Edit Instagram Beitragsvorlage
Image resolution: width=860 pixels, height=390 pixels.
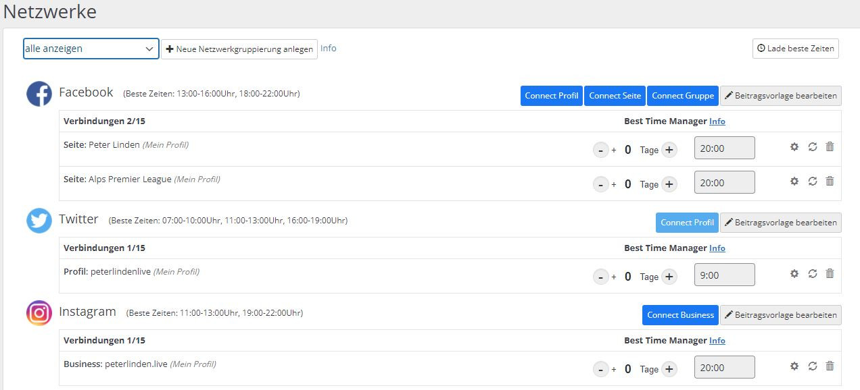(781, 315)
